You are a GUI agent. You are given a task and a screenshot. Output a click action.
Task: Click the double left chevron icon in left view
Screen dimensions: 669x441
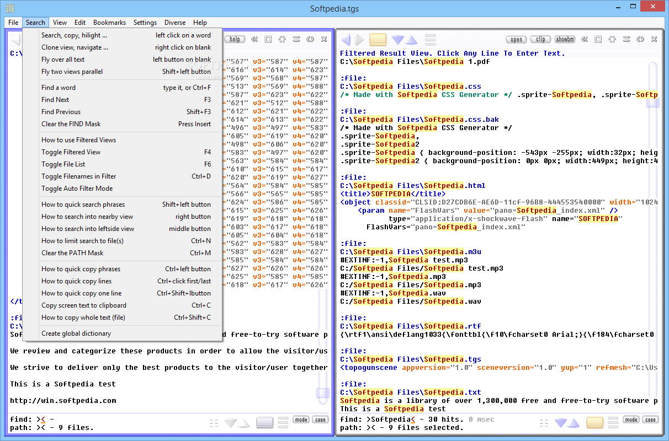254,40
